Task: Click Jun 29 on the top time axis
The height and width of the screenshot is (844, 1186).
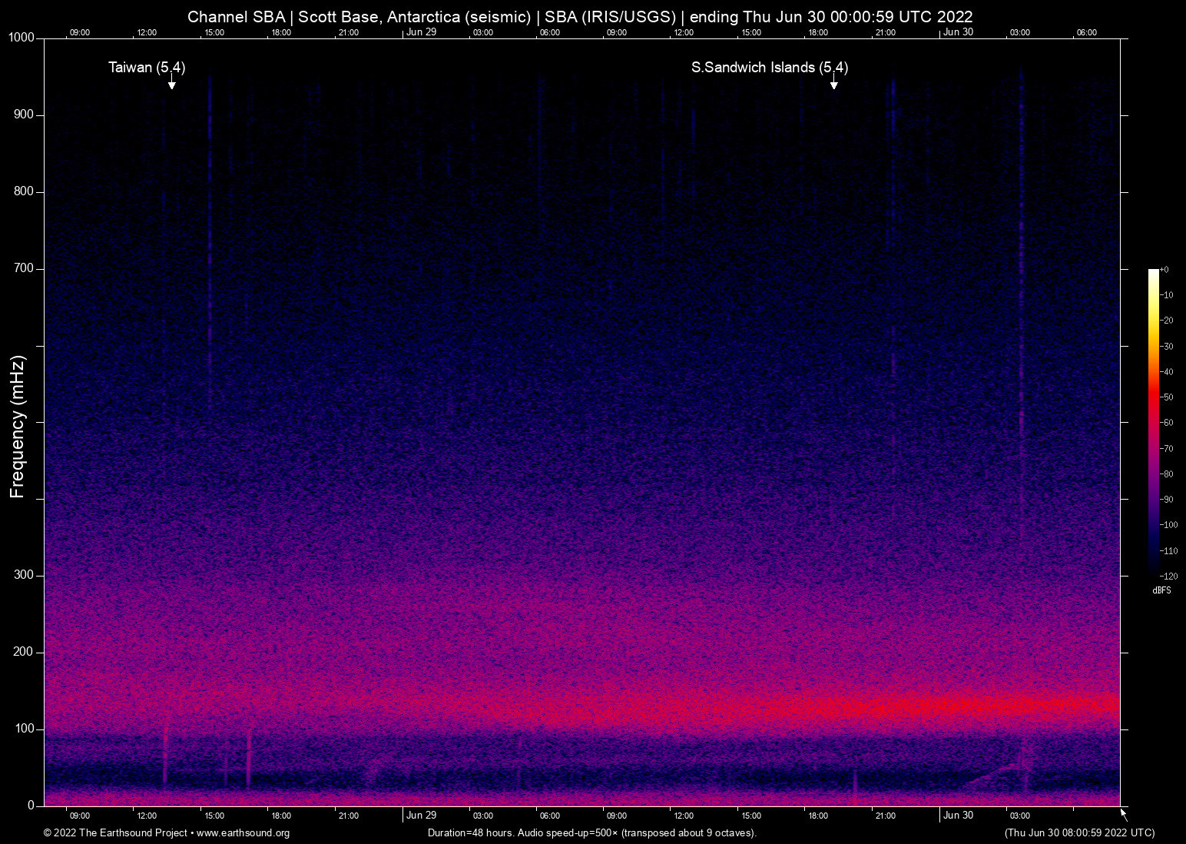Action: pos(421,32)
